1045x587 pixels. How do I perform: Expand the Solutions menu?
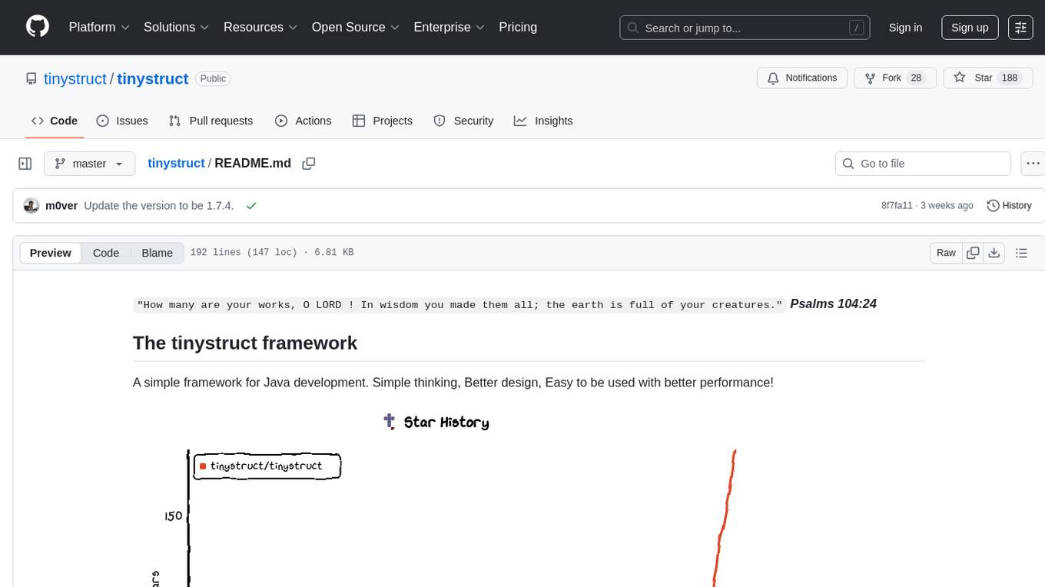coord(177,27)
